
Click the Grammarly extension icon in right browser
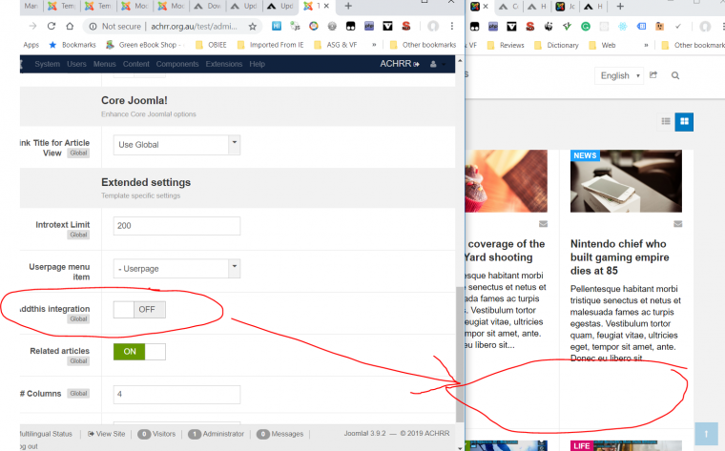[586, 27]
